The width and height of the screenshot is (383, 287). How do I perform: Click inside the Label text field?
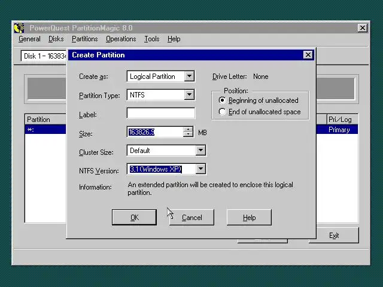pos(161,113)
